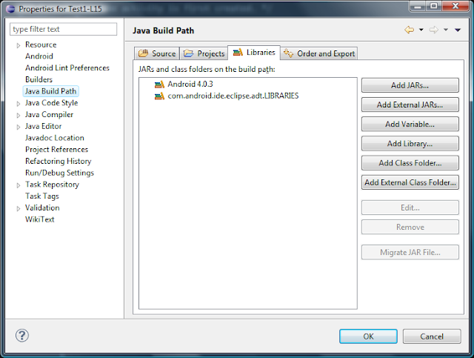Switch to the Projects tab
Screen dimensions: 474x358
tap(204, 53)
